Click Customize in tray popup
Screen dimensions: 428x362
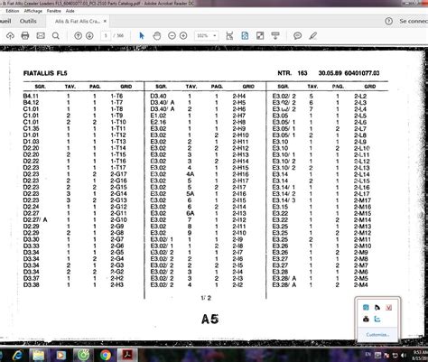(x=377, y=335)
